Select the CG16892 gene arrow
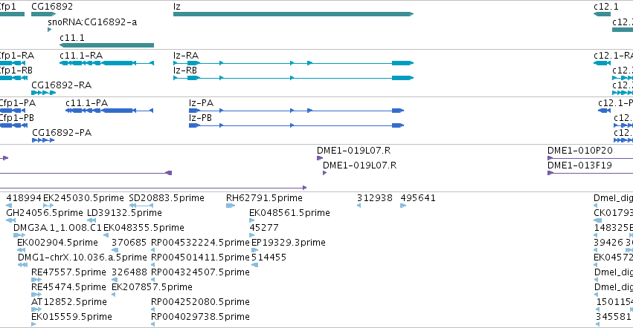Image resolution: width=633 pixels, height=328 pixels. 44,14
